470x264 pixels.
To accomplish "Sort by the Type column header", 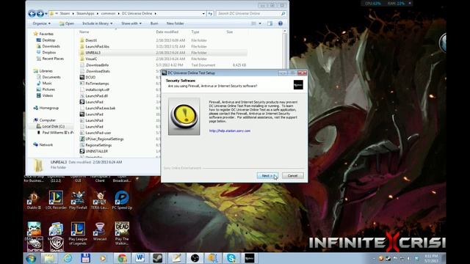I will (195, 32).
